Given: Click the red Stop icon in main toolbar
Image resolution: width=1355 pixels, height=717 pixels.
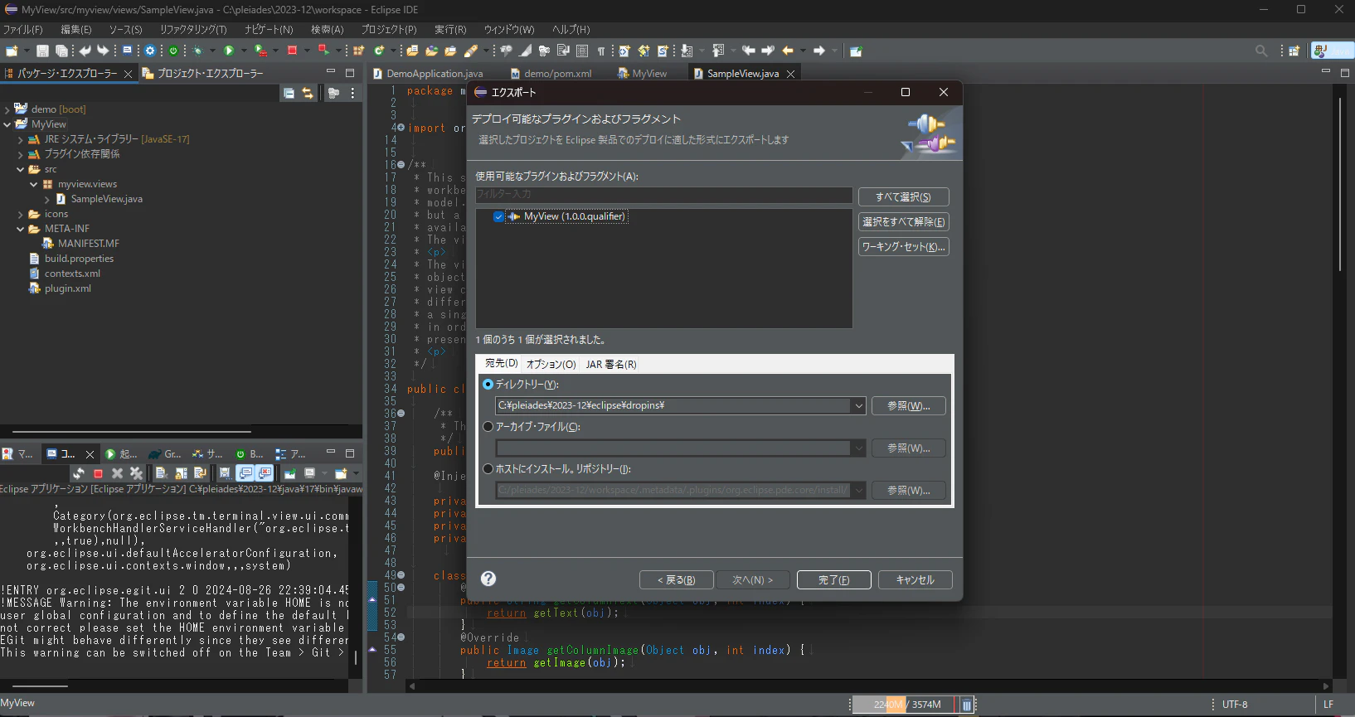Looking at the screenshot, I should 292,51.
